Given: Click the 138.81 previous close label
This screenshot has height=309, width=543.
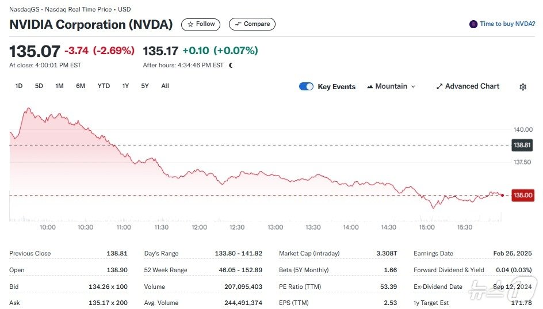Looking at the screenshot, I should (523, 145).
